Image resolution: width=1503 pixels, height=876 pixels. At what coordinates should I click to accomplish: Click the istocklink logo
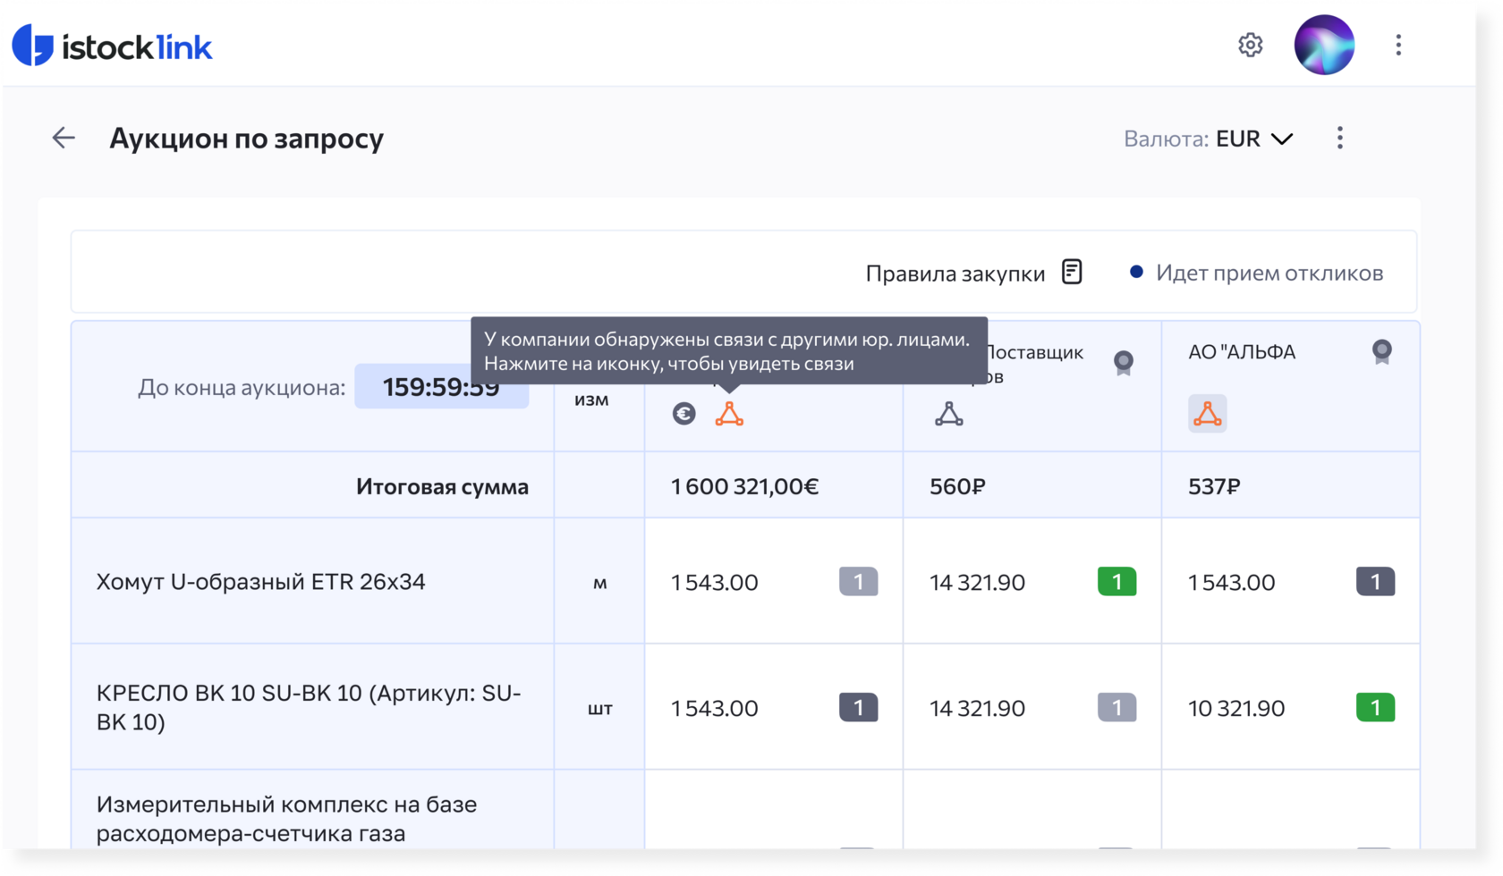pos(113,46)
